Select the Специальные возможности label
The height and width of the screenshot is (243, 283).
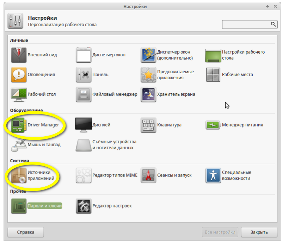tap(236, 175)
